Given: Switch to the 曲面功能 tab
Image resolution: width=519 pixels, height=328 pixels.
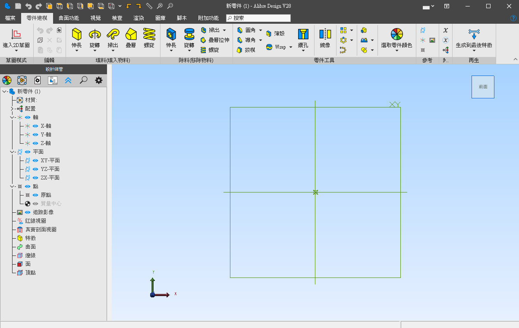Looking at the screenshot, I should (69, 18).
